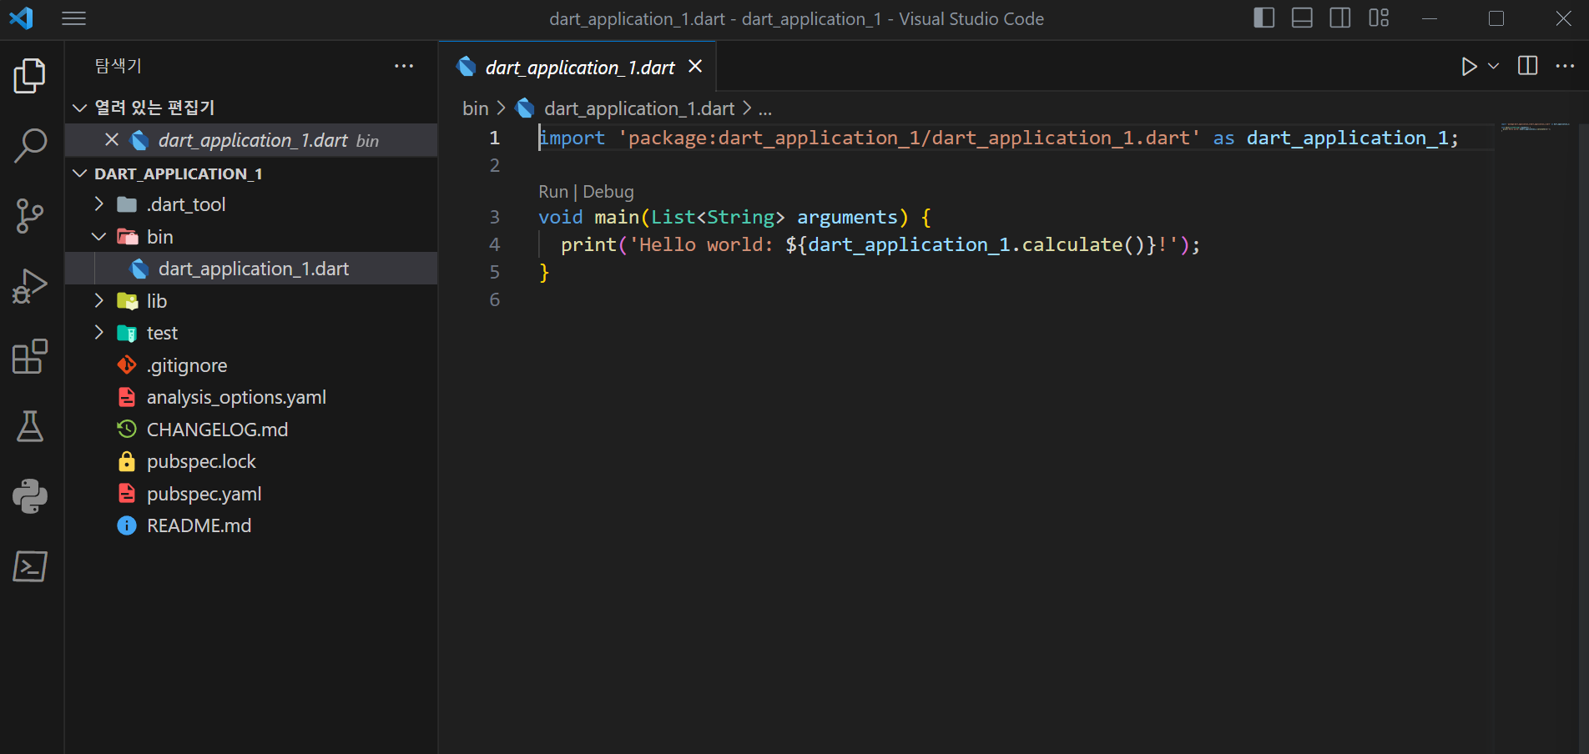Click the 'as' keyword on line 1
Viewport: 1589px width, 754px height.
pyautogui.click(x=1223, y=138)
